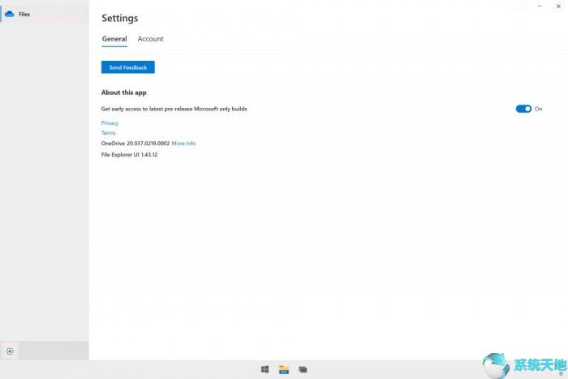Click the Task View icon on taskbar
Image resolution: width=568 pixels, height=379 pixels.
coord(303,369)
